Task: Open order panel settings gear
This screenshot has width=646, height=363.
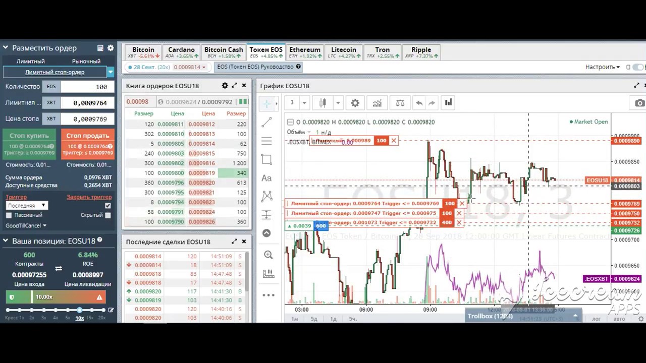Action: tap(111, 48)
